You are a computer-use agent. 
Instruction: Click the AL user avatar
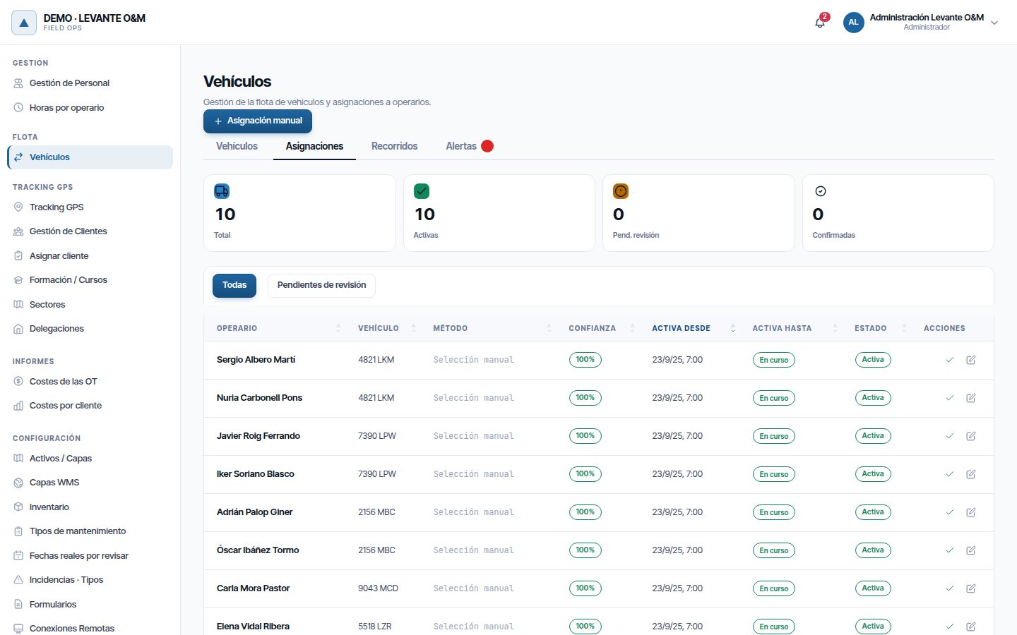(853, 23)
